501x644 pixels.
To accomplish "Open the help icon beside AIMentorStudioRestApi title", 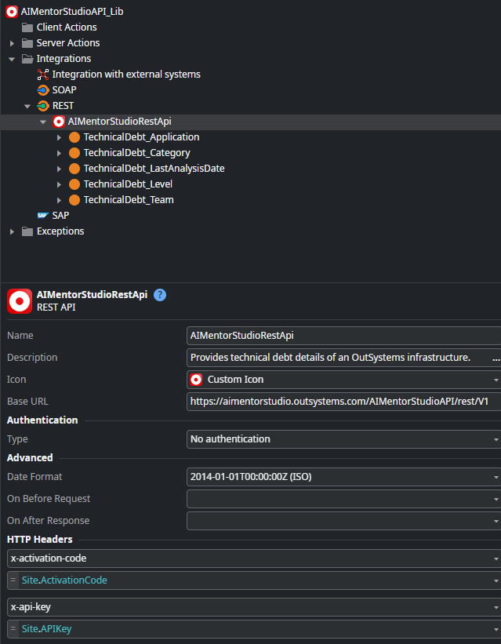I will (160, 294).
